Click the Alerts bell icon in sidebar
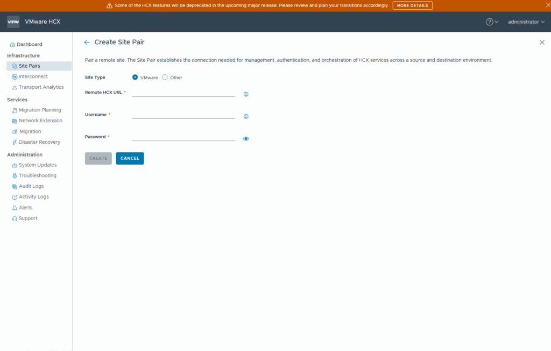This screenshot has width=551, height=351. click(15, 208)
